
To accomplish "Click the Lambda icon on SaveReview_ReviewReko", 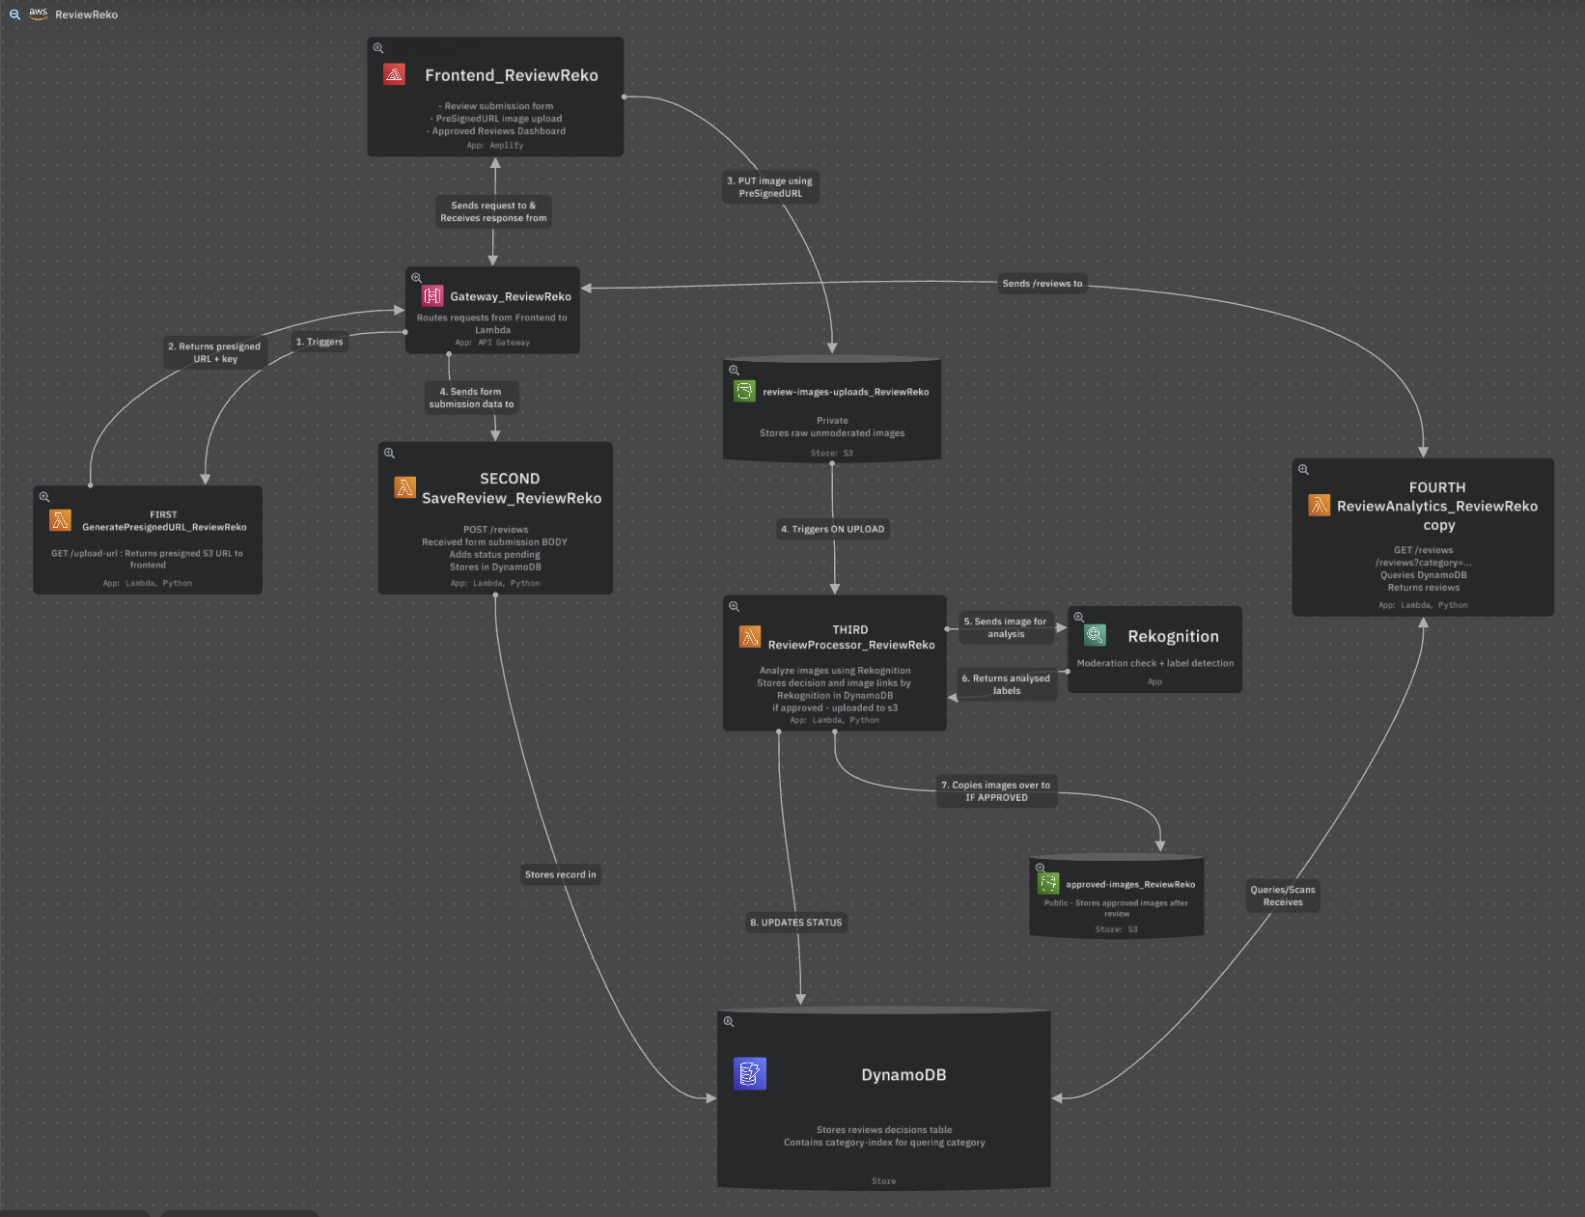I will click(x=405, y=488).
